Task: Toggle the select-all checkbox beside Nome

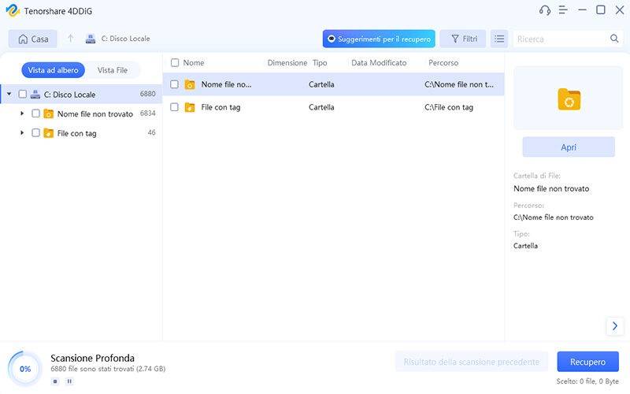Action: click(x=175, y=62)
